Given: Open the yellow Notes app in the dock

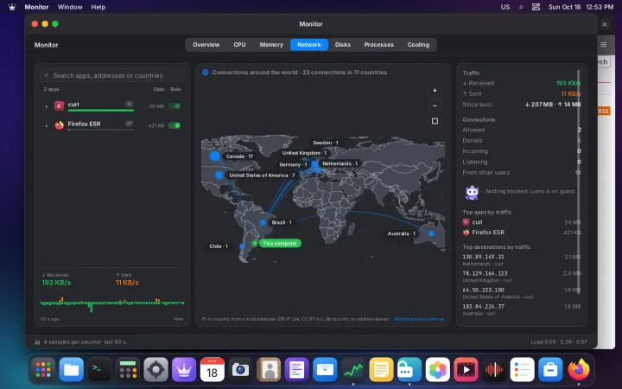Looking at the screenshot, I should tap(381, 370).
